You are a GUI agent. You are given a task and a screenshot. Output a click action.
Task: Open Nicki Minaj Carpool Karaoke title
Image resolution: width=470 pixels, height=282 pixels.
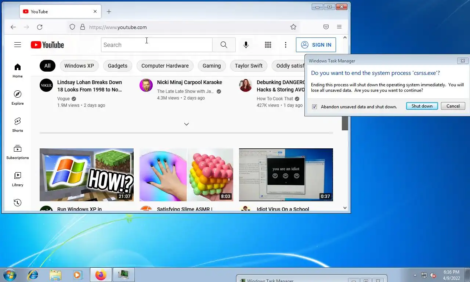point(189,82)
